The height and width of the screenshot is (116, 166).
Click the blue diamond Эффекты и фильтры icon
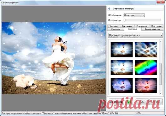[109, 8]
